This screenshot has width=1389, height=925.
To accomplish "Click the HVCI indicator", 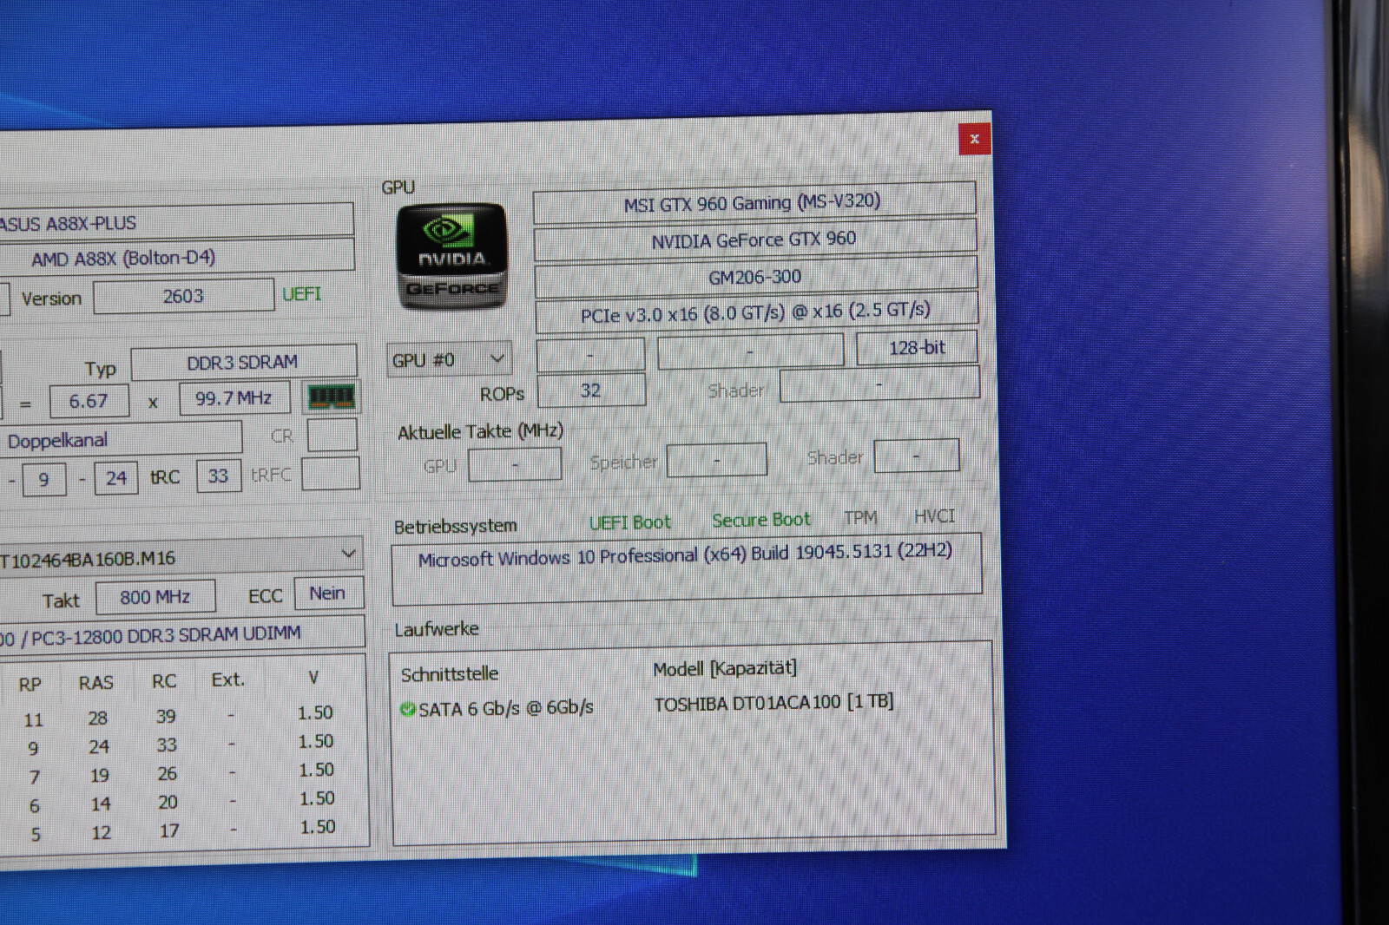I will coord(934,516).
